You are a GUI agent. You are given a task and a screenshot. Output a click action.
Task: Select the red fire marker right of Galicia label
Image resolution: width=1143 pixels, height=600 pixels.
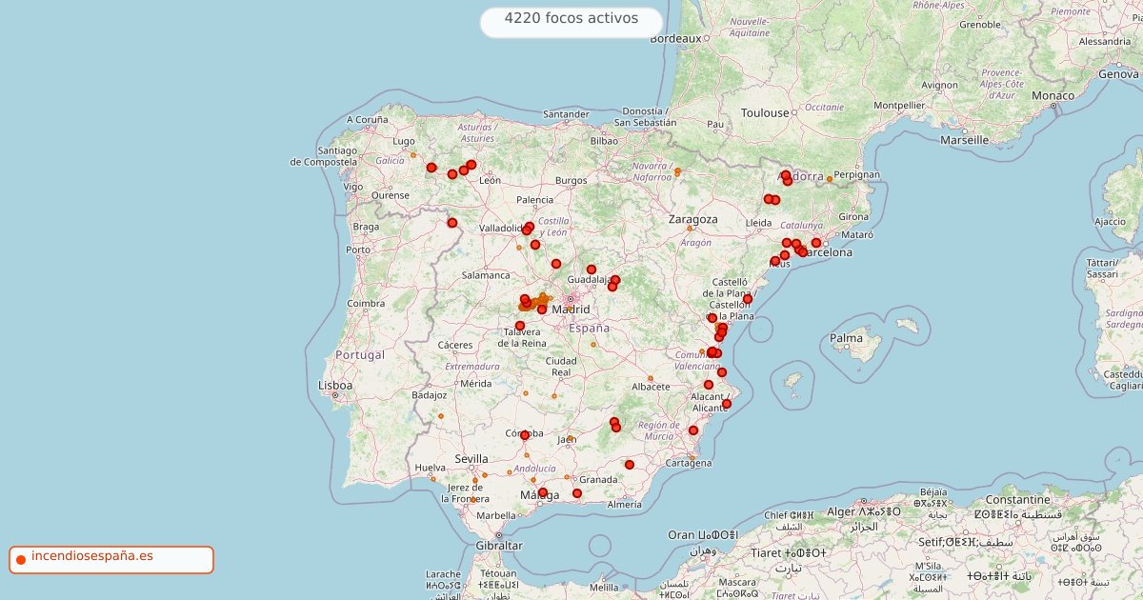coord(431,168)
